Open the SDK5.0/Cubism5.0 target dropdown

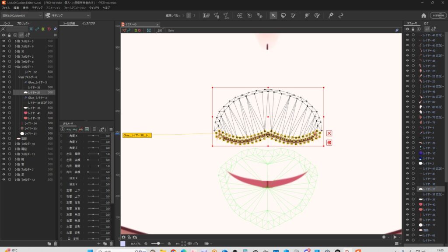[21, 15]
